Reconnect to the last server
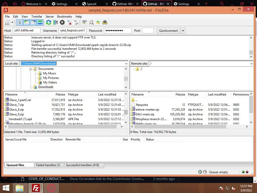The width and height of the screenshot is (257, 193). (x=76, y=22)
